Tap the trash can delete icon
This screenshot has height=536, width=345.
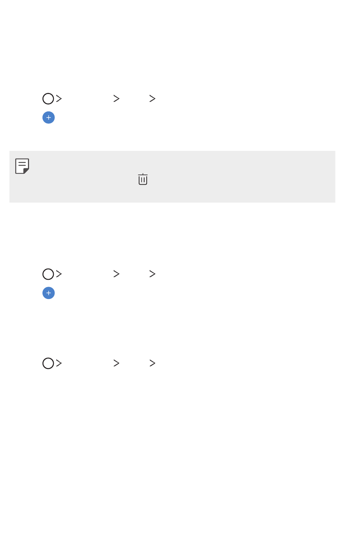[143, 179]
